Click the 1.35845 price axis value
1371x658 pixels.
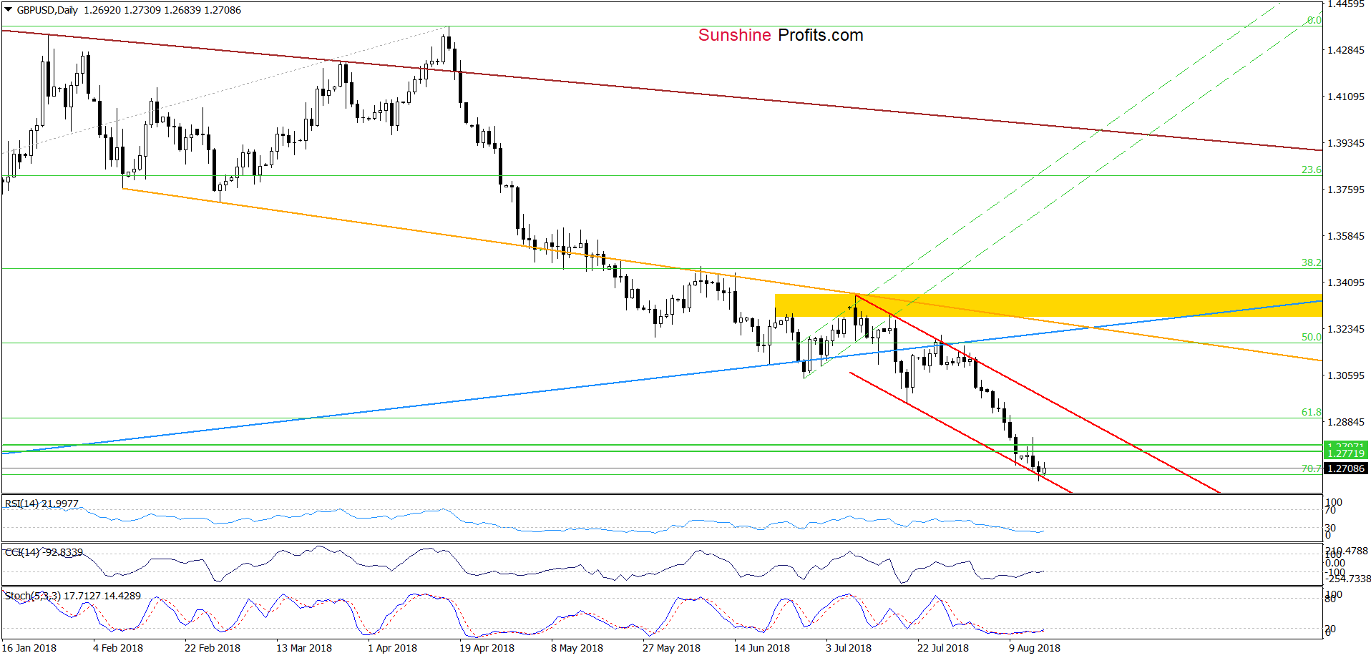[1346, 236]
